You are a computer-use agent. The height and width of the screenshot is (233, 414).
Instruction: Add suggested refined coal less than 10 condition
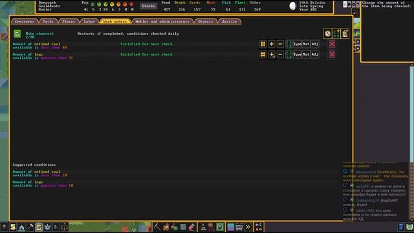pos(174,173)
